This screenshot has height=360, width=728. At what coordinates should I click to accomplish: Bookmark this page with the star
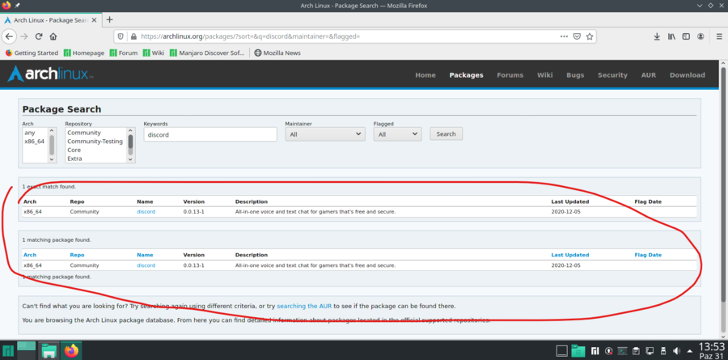pyautogui.click(x=589, y=36)
